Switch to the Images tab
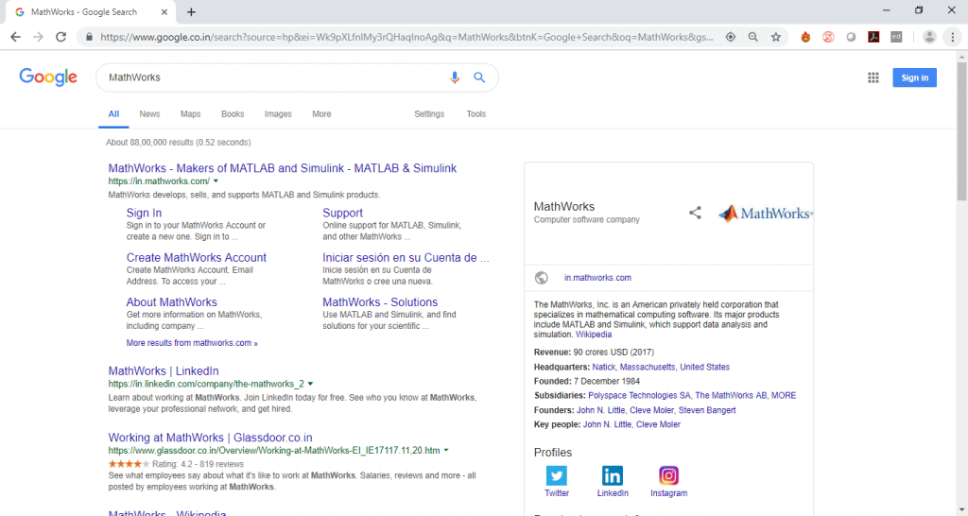Image resolution: width=968 pixels, height=516 pixels. click(x=278, y=114)
